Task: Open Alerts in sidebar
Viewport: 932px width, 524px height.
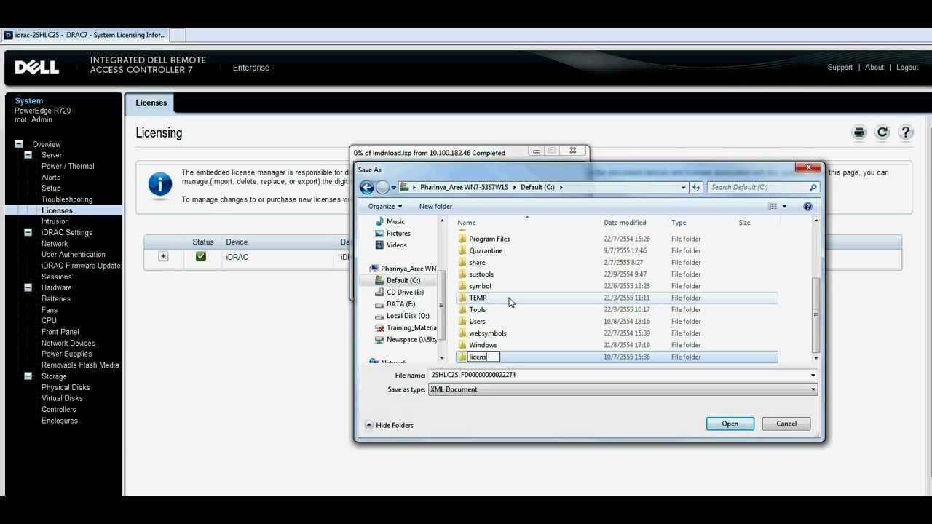Action: point(51,178)
